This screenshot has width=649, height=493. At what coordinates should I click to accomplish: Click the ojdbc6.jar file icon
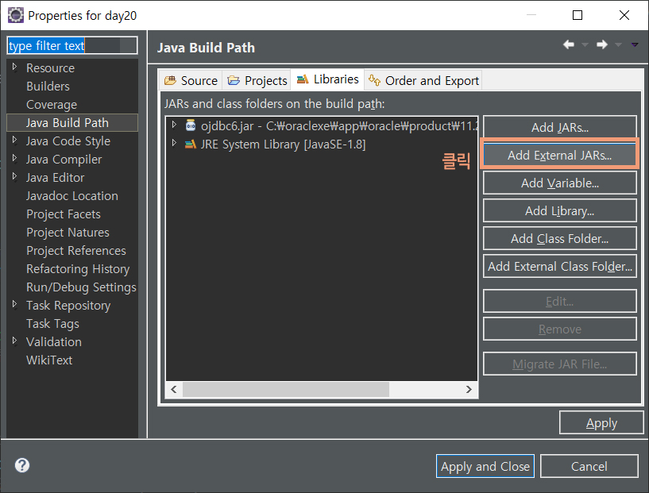click(x=191, y=125)
